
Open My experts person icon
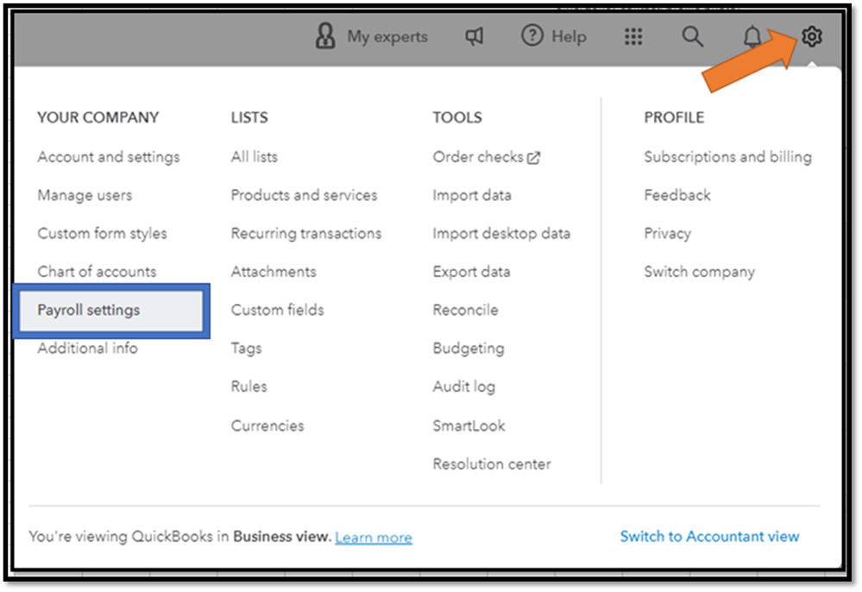click(x=325, y=36)
